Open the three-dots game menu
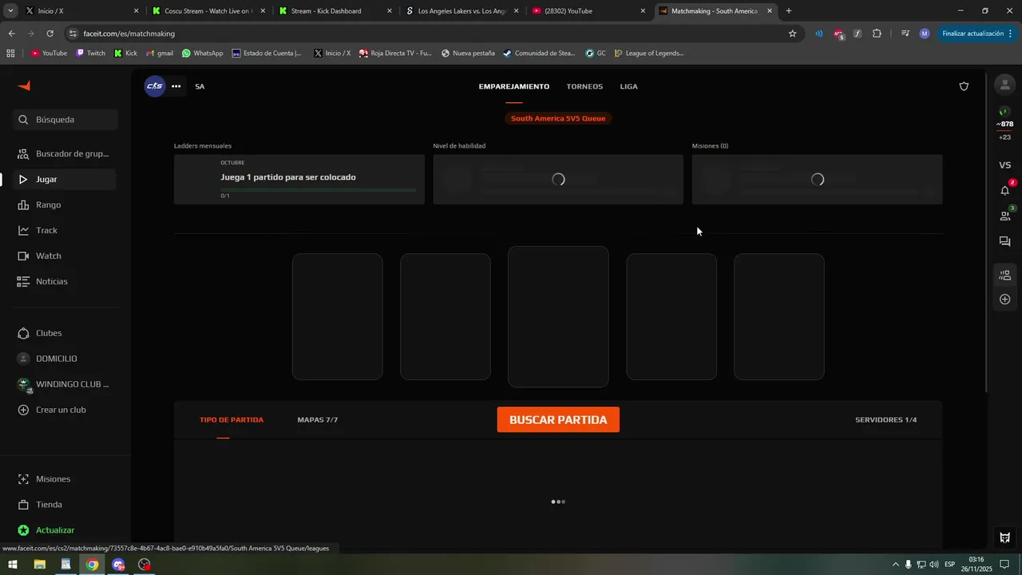The height and width of the screenshot is (575, 1022). coord(176,86)
